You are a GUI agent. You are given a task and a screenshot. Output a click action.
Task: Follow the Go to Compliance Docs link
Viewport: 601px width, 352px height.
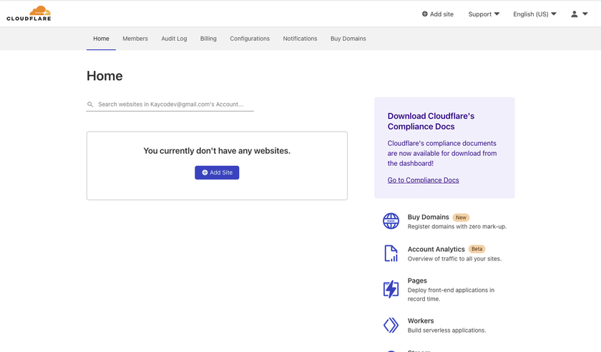click(423, 180)
